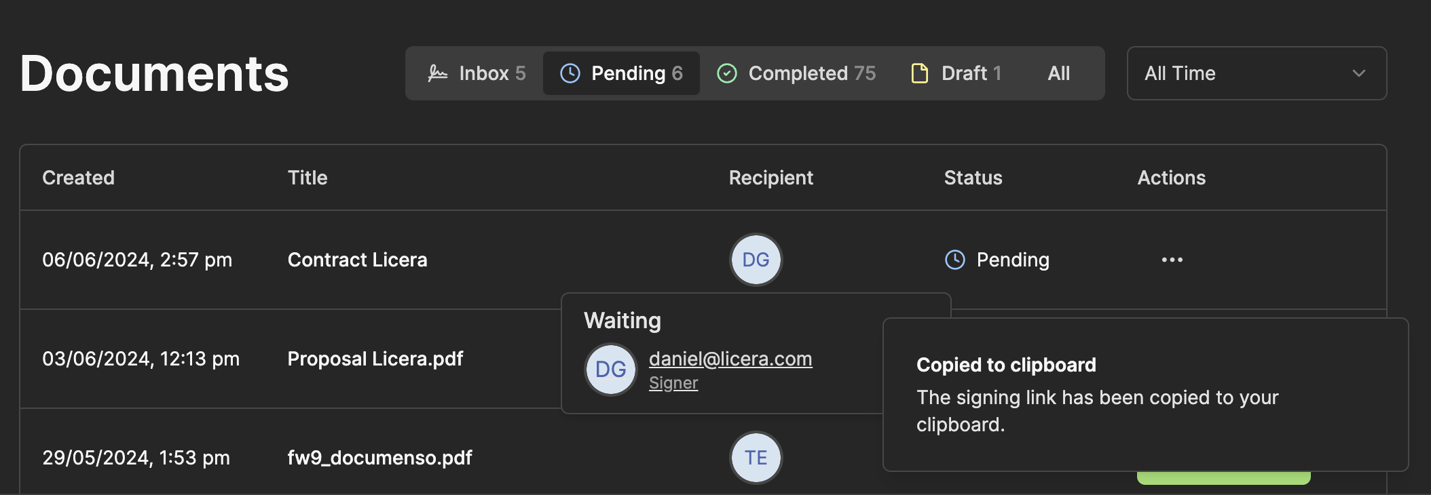1431x495 pixels.
Task: Click the Created column header
Action: pyautogui.click(x=78, y=178)
